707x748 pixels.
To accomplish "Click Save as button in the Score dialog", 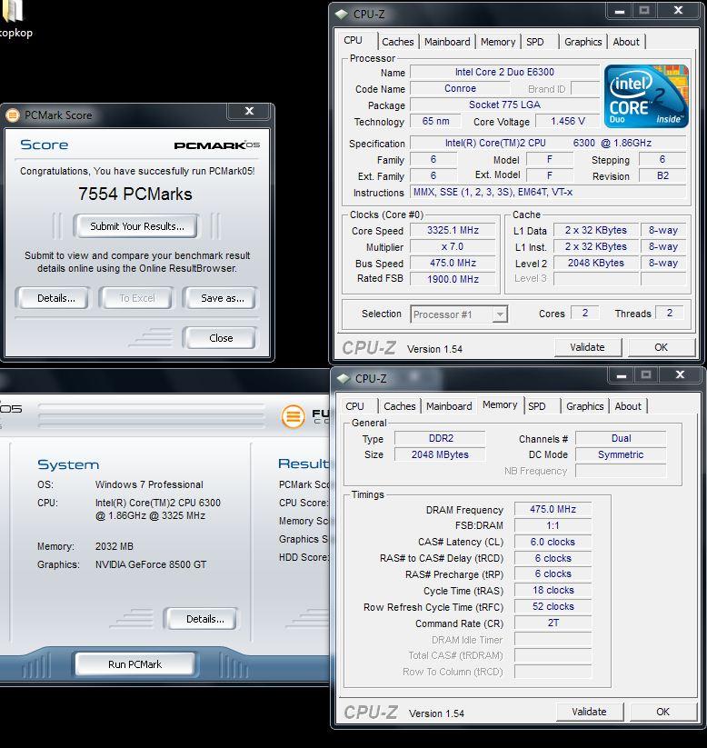I will [223, 299].
